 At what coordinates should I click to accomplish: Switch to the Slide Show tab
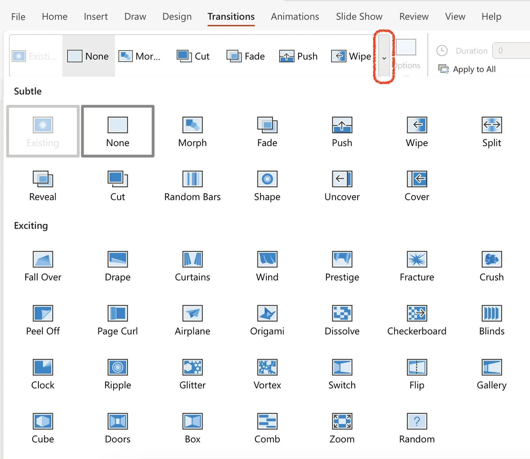359,17
